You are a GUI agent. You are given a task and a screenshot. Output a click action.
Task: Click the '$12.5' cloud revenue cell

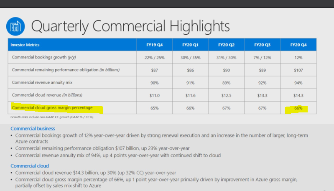[x=226, y=95]
